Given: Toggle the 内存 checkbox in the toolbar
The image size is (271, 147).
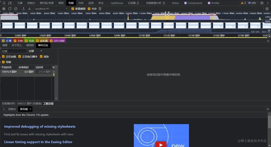Looking at the screenshot, I should pos(89,9).
